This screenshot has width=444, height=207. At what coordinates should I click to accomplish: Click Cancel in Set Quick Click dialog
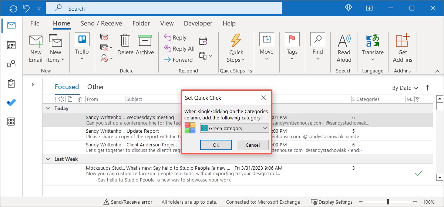pos(253,145)
